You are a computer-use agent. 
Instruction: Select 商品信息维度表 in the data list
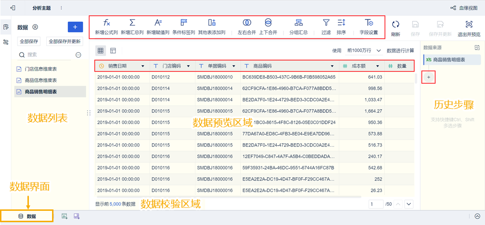point(50,80)
